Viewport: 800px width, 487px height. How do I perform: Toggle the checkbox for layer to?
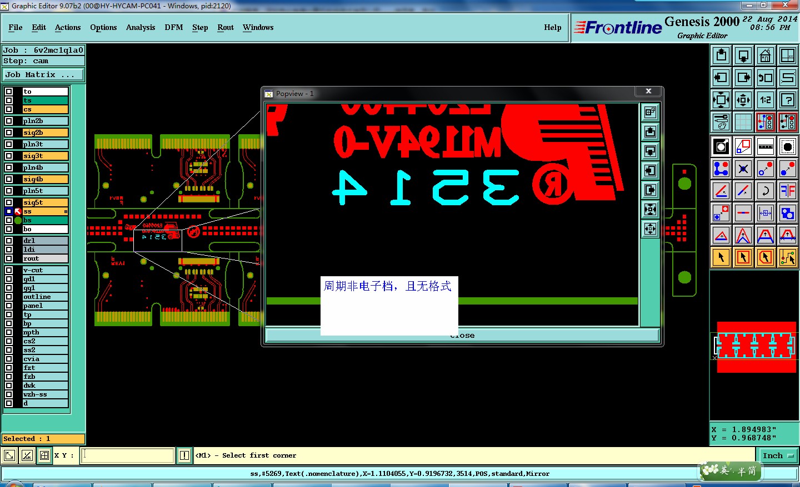click(9, 92)
